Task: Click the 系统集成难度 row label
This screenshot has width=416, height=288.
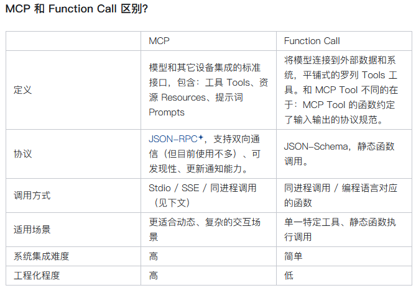Action: [x=41, y=256]
